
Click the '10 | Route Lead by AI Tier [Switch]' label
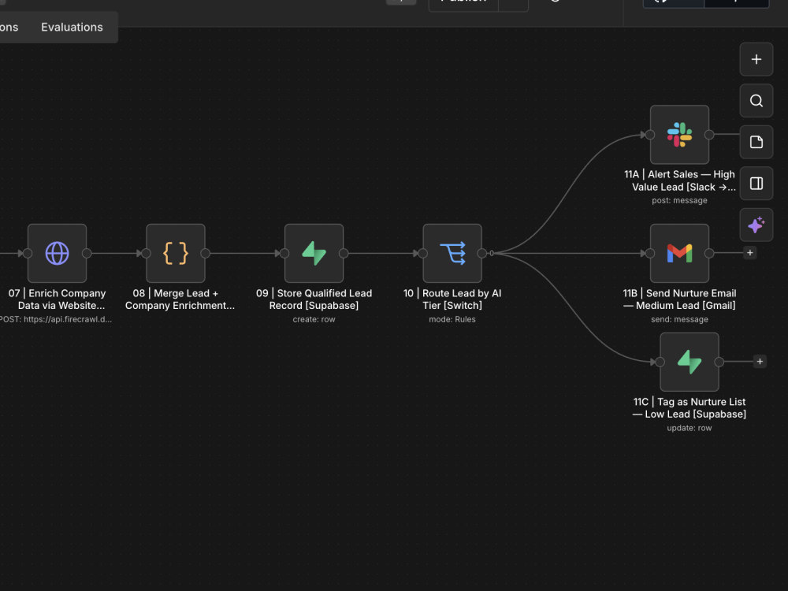[x=452, y=299]
